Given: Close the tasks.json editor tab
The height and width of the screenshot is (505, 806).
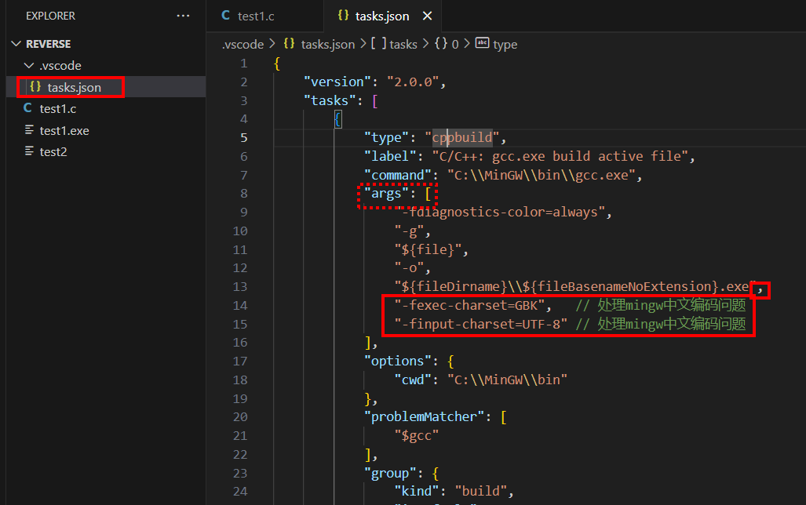Looking at the screenshot, I should (427, 16).
